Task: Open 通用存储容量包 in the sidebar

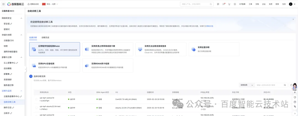Action: (x=11, y=52)
